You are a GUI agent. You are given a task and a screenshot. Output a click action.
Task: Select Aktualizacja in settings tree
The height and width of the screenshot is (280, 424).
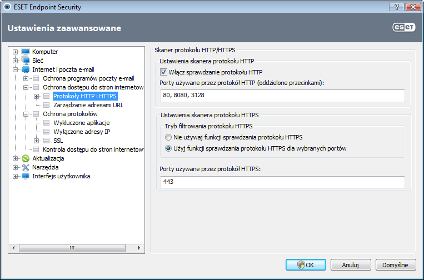tap(48, 158)
